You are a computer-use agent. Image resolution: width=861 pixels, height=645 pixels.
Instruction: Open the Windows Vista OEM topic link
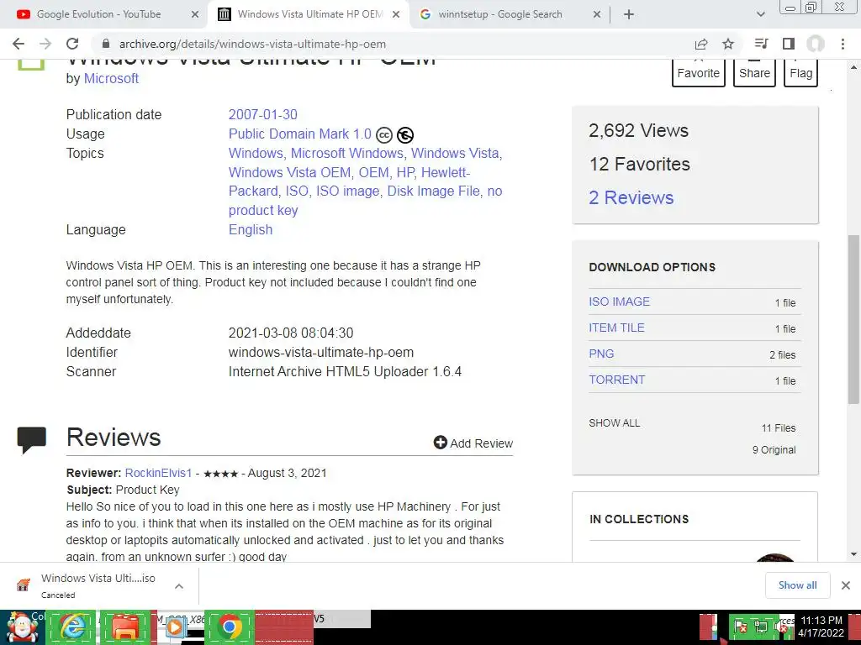click(x=289, y=172)
